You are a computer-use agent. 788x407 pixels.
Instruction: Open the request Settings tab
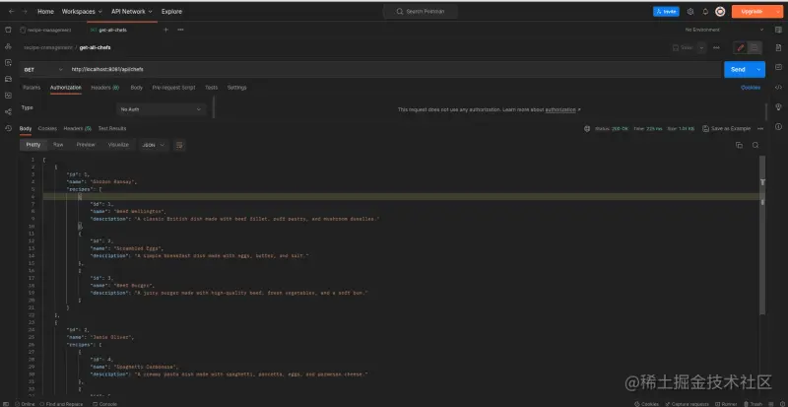pyautogui.click(x=236, y=88)
